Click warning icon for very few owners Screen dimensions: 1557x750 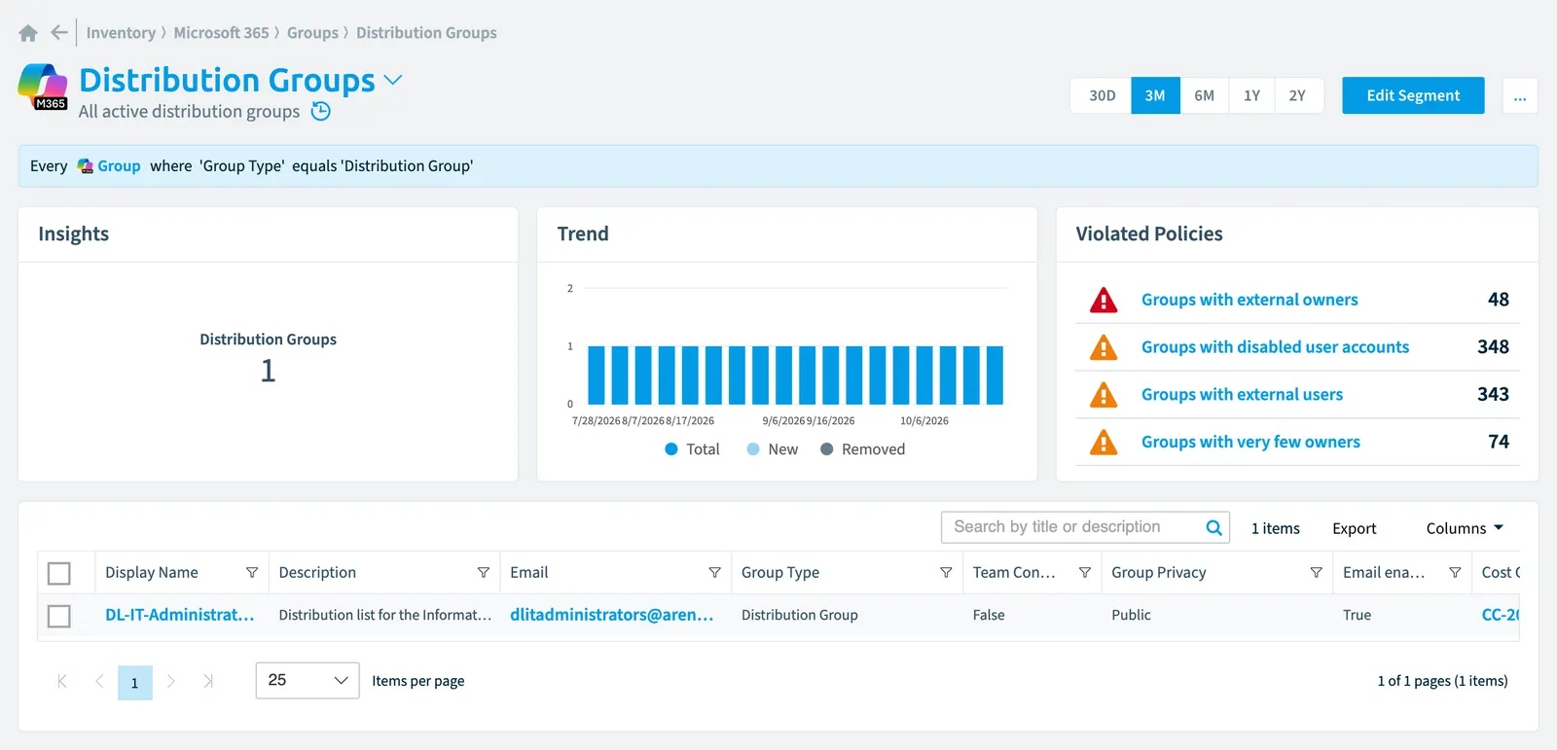(x=1104, y=443)
